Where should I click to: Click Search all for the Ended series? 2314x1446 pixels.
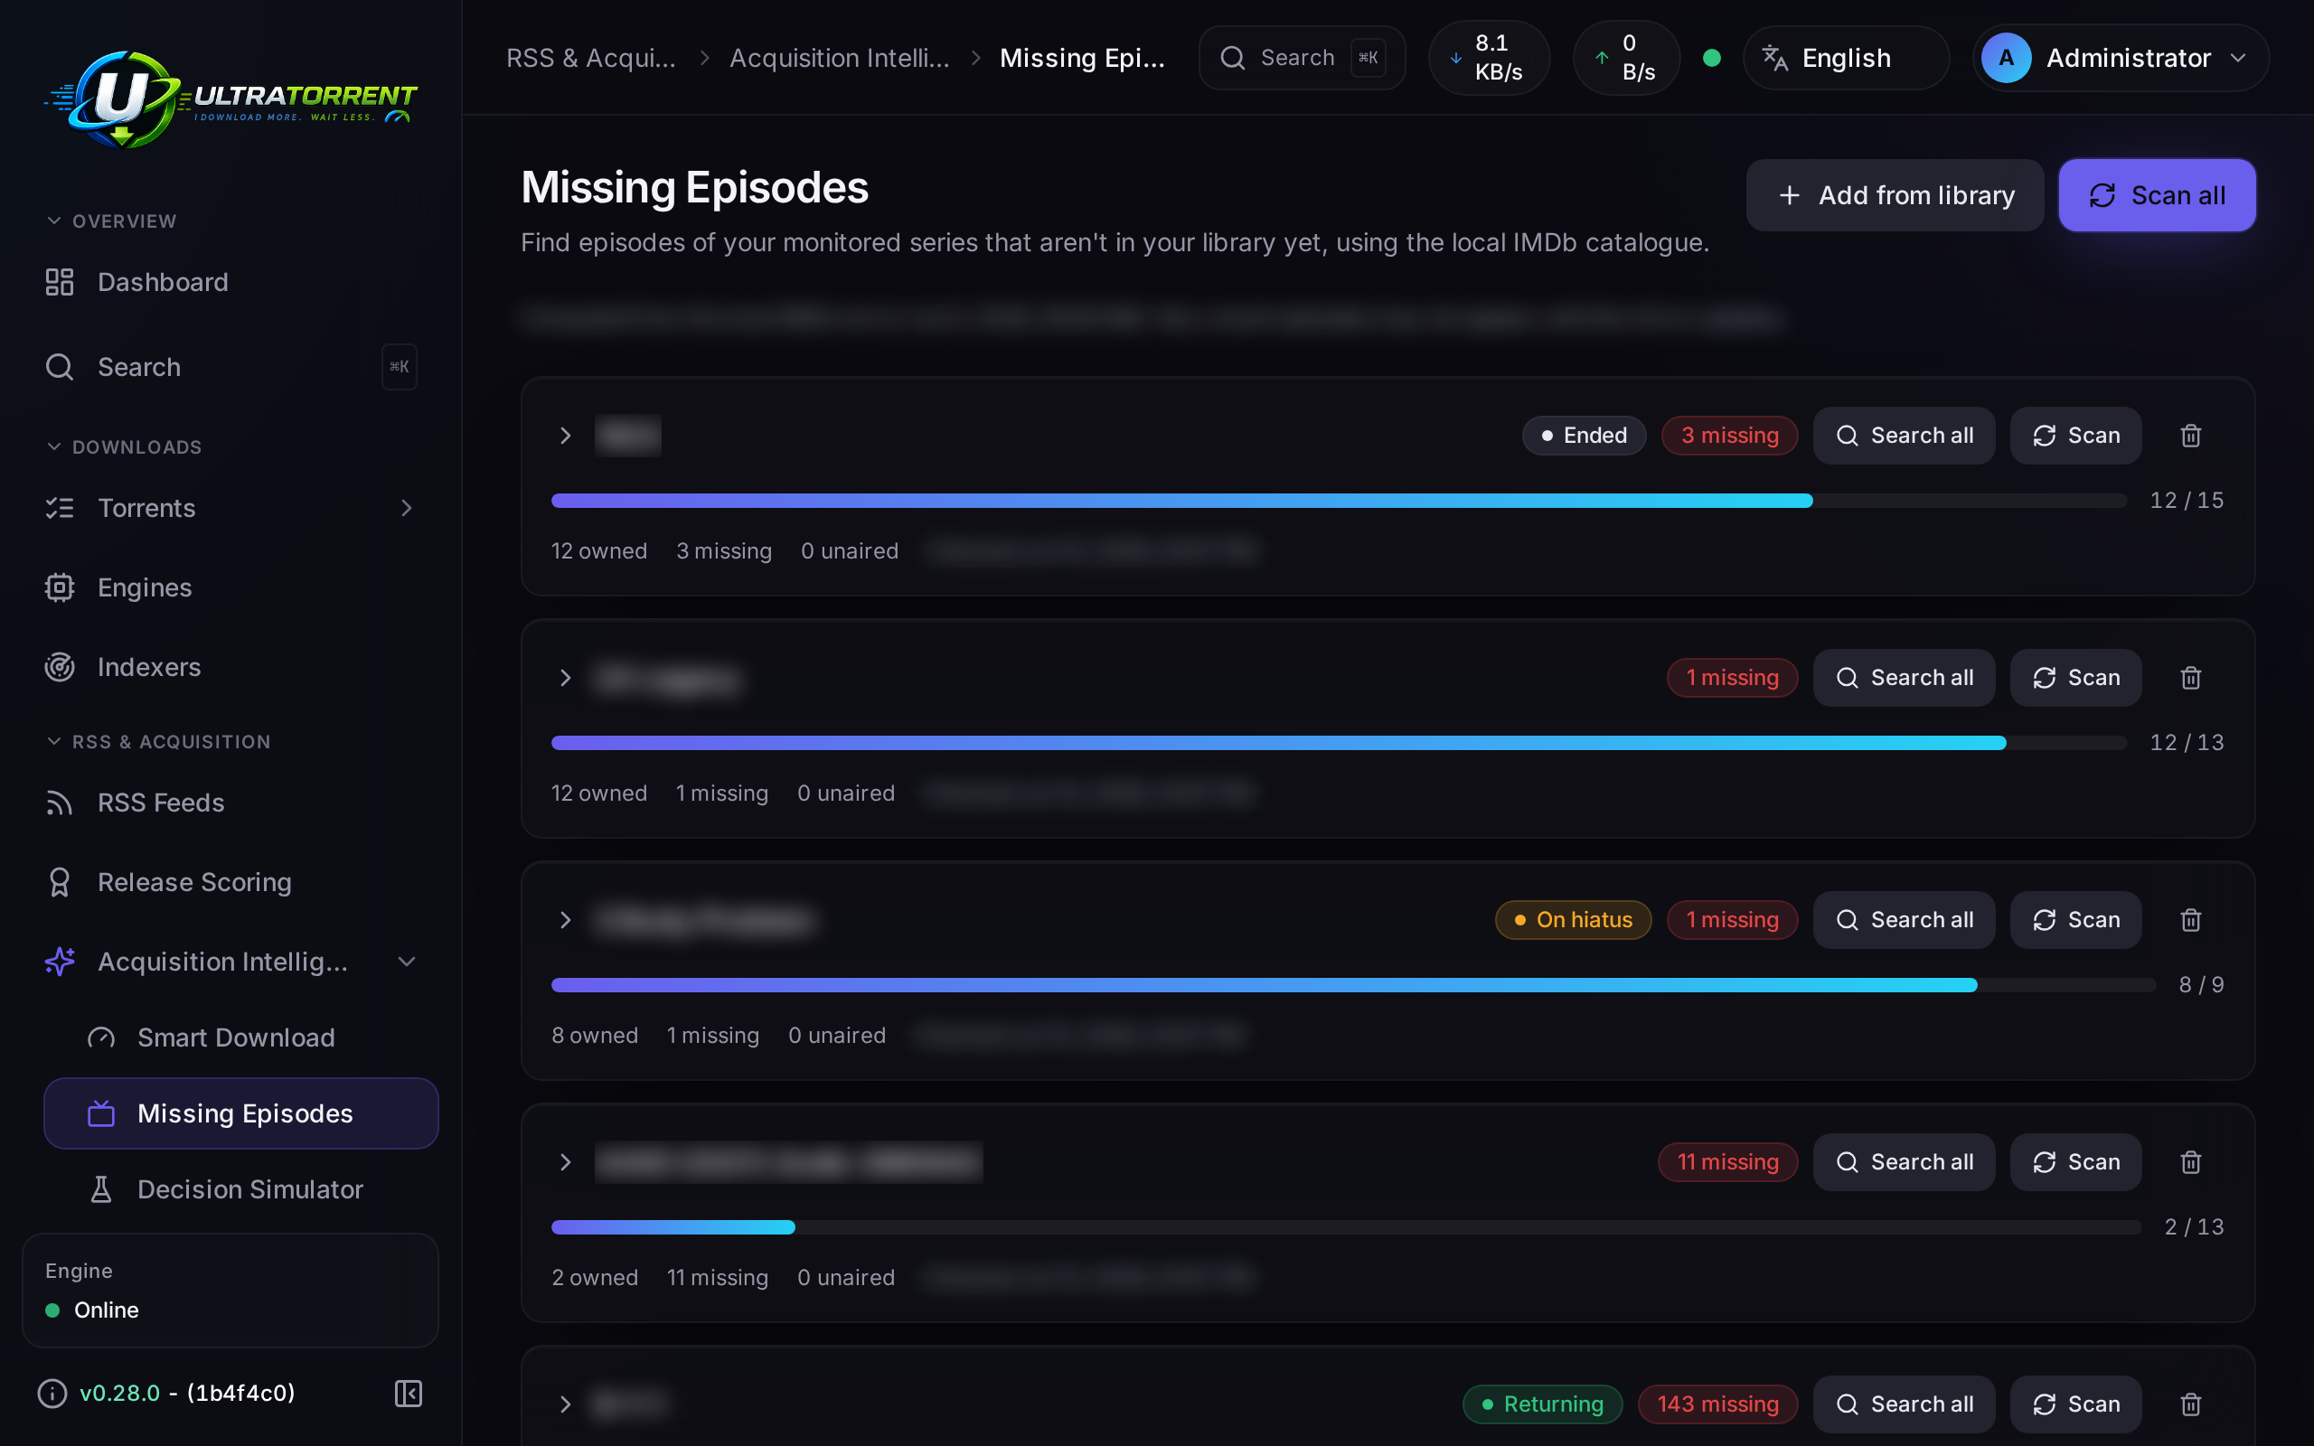1904,435
